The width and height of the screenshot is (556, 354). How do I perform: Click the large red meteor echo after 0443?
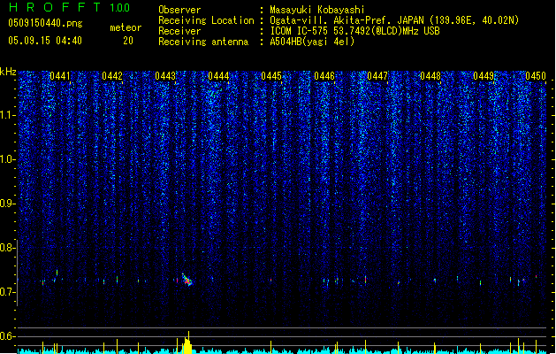pos(187,280)
